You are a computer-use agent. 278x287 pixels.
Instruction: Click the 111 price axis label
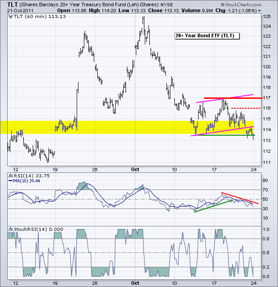266,162
